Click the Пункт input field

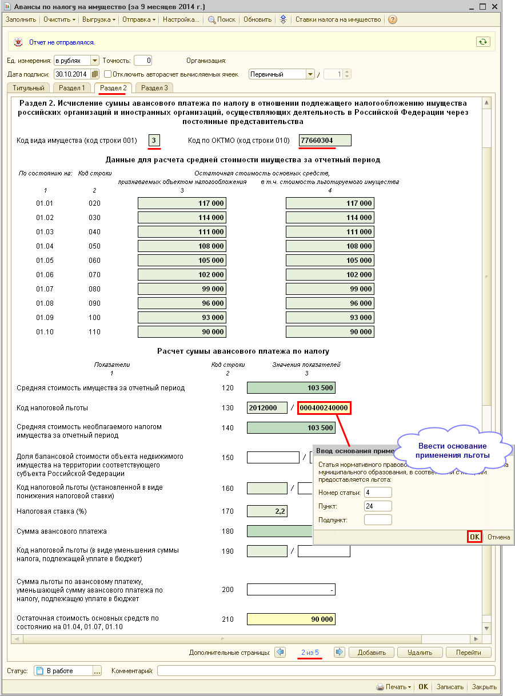(x=378, y=506)
